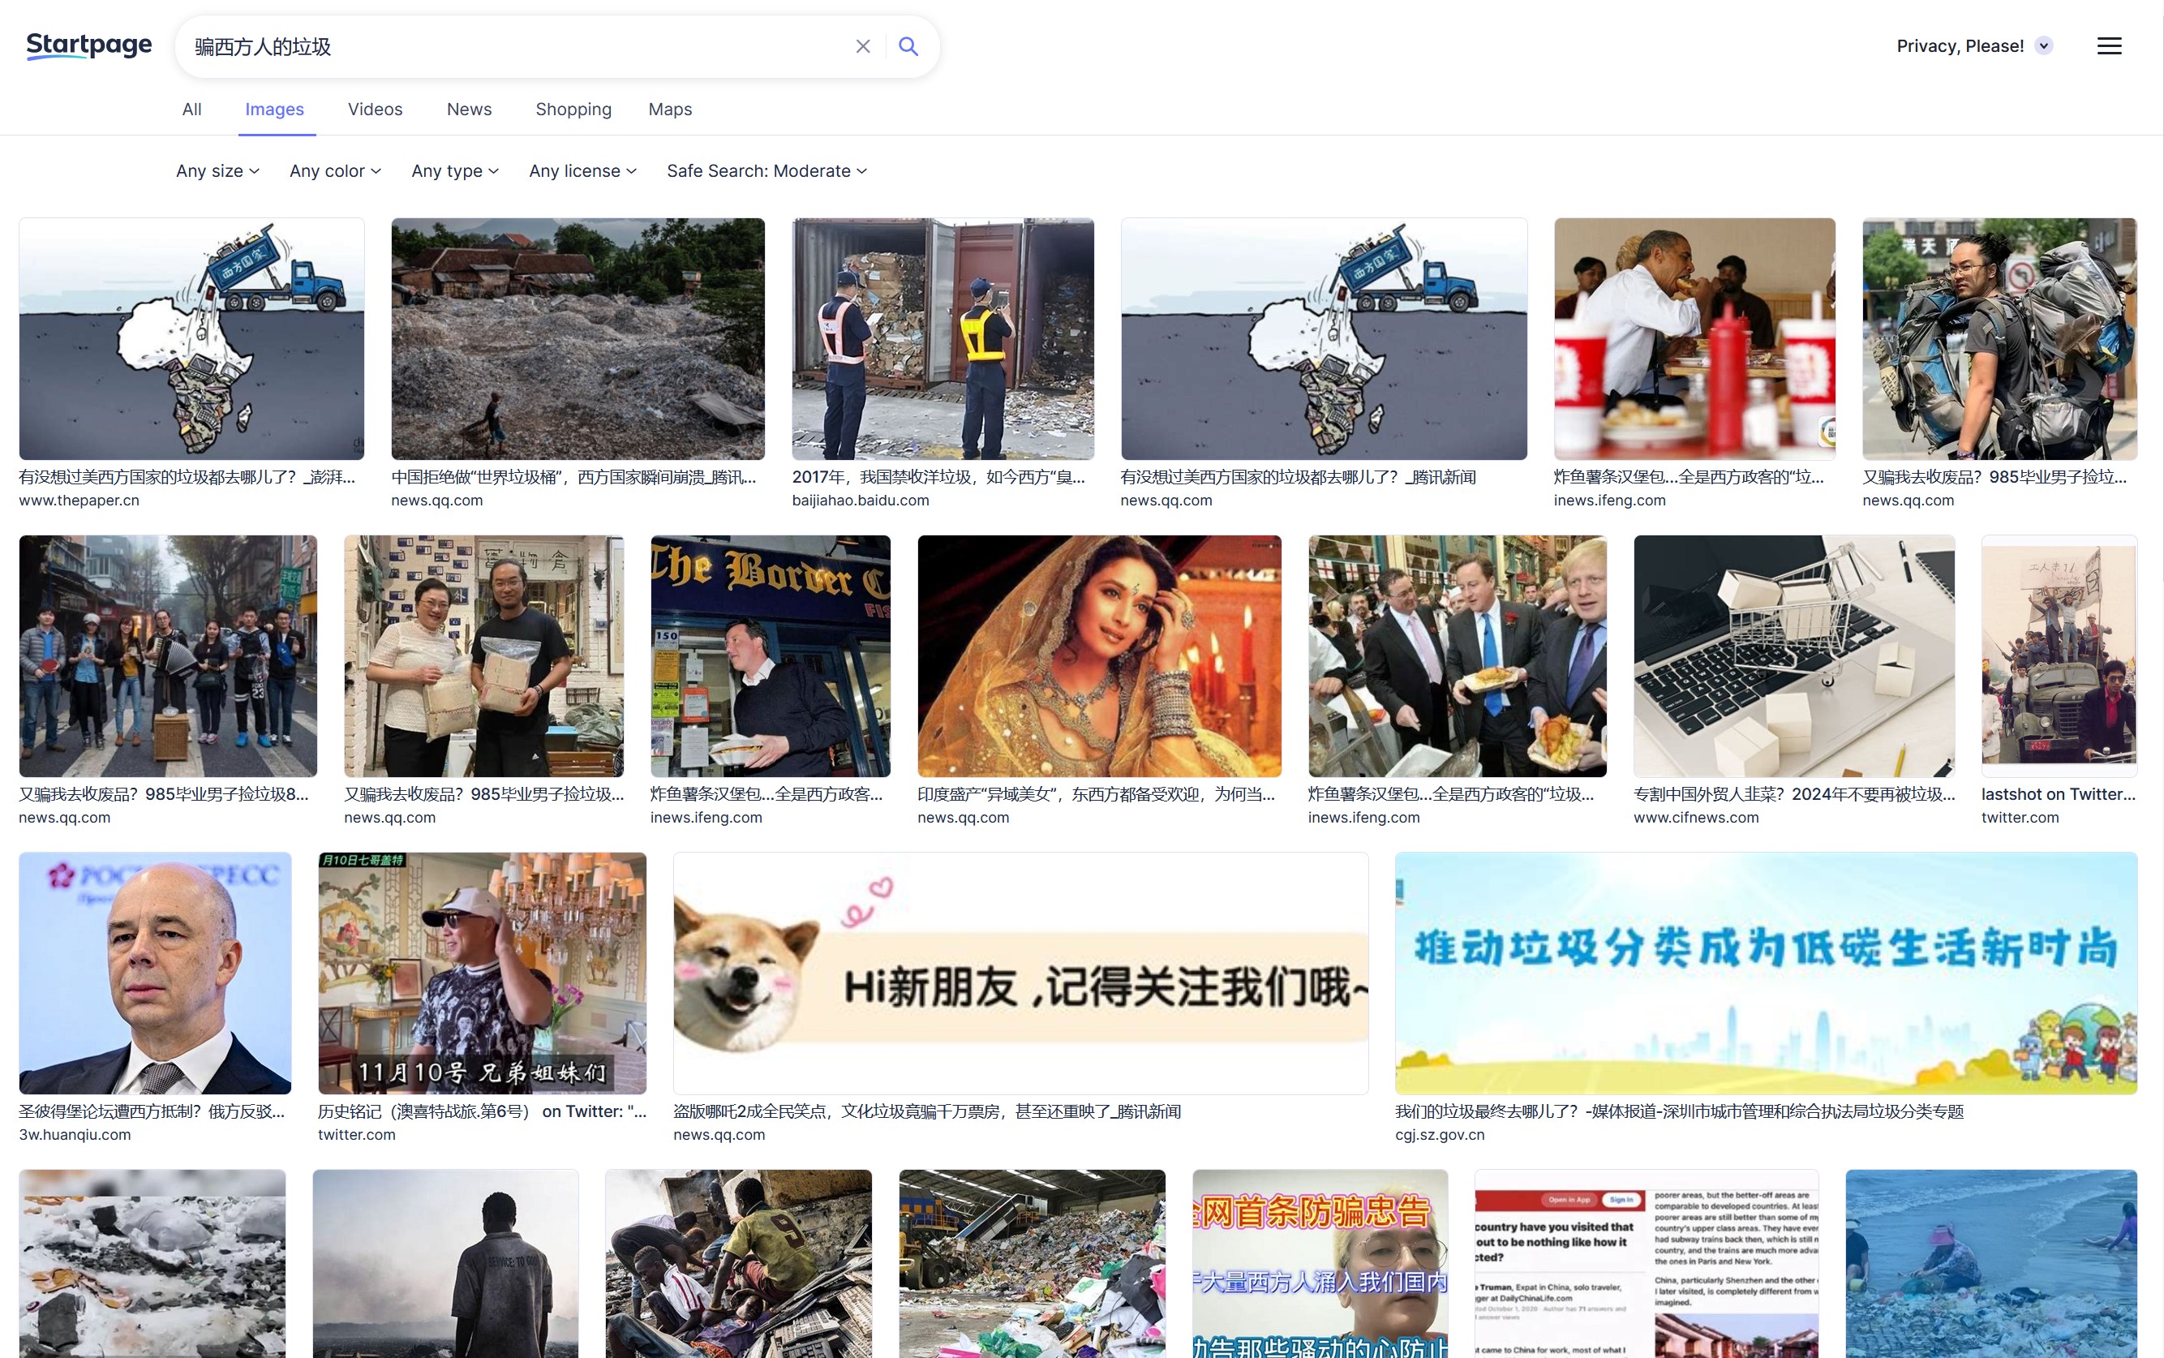Open the e-waste workers thumbnail
This screenshot has width=2164, height=1358.
pos(738,1264)
